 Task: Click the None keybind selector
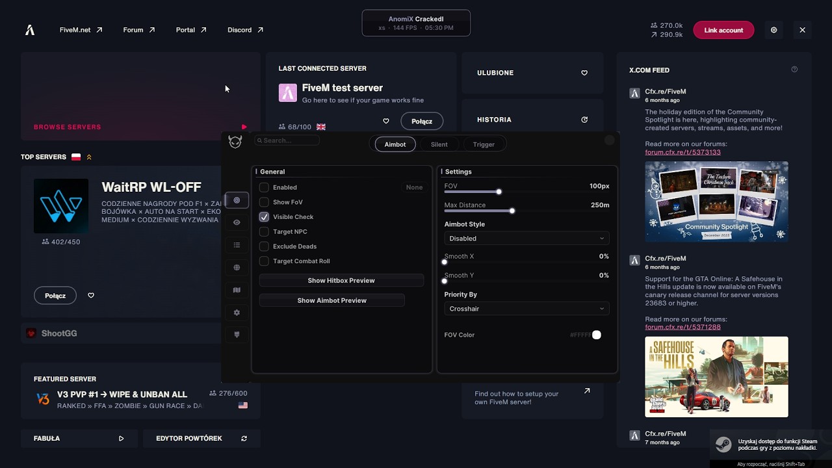[414, 187]
